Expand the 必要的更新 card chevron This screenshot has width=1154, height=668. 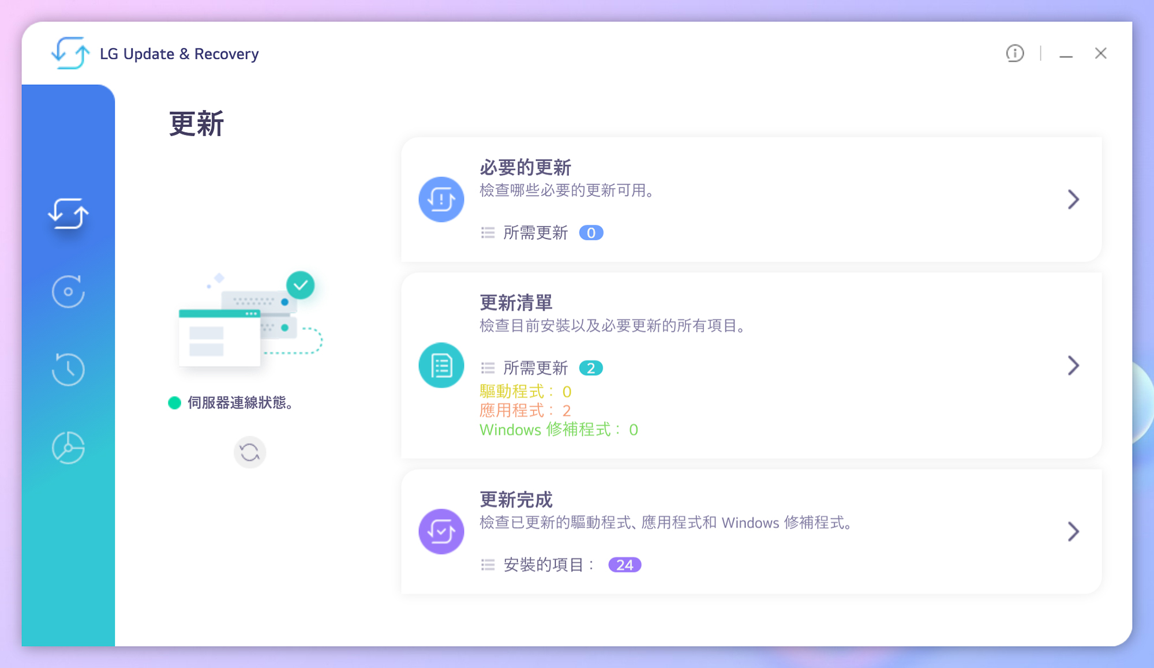(x=1073, y=200)
